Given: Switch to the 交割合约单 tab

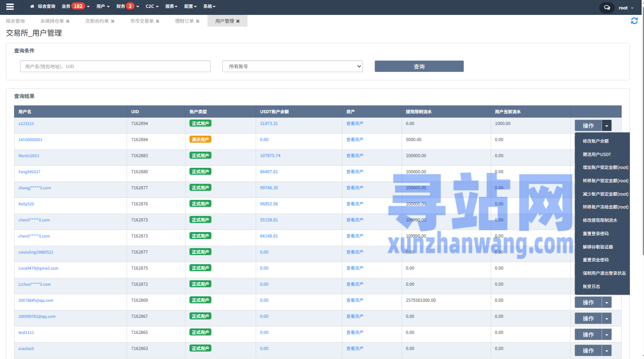Looking at the screenshot, I should click(96, 21).
